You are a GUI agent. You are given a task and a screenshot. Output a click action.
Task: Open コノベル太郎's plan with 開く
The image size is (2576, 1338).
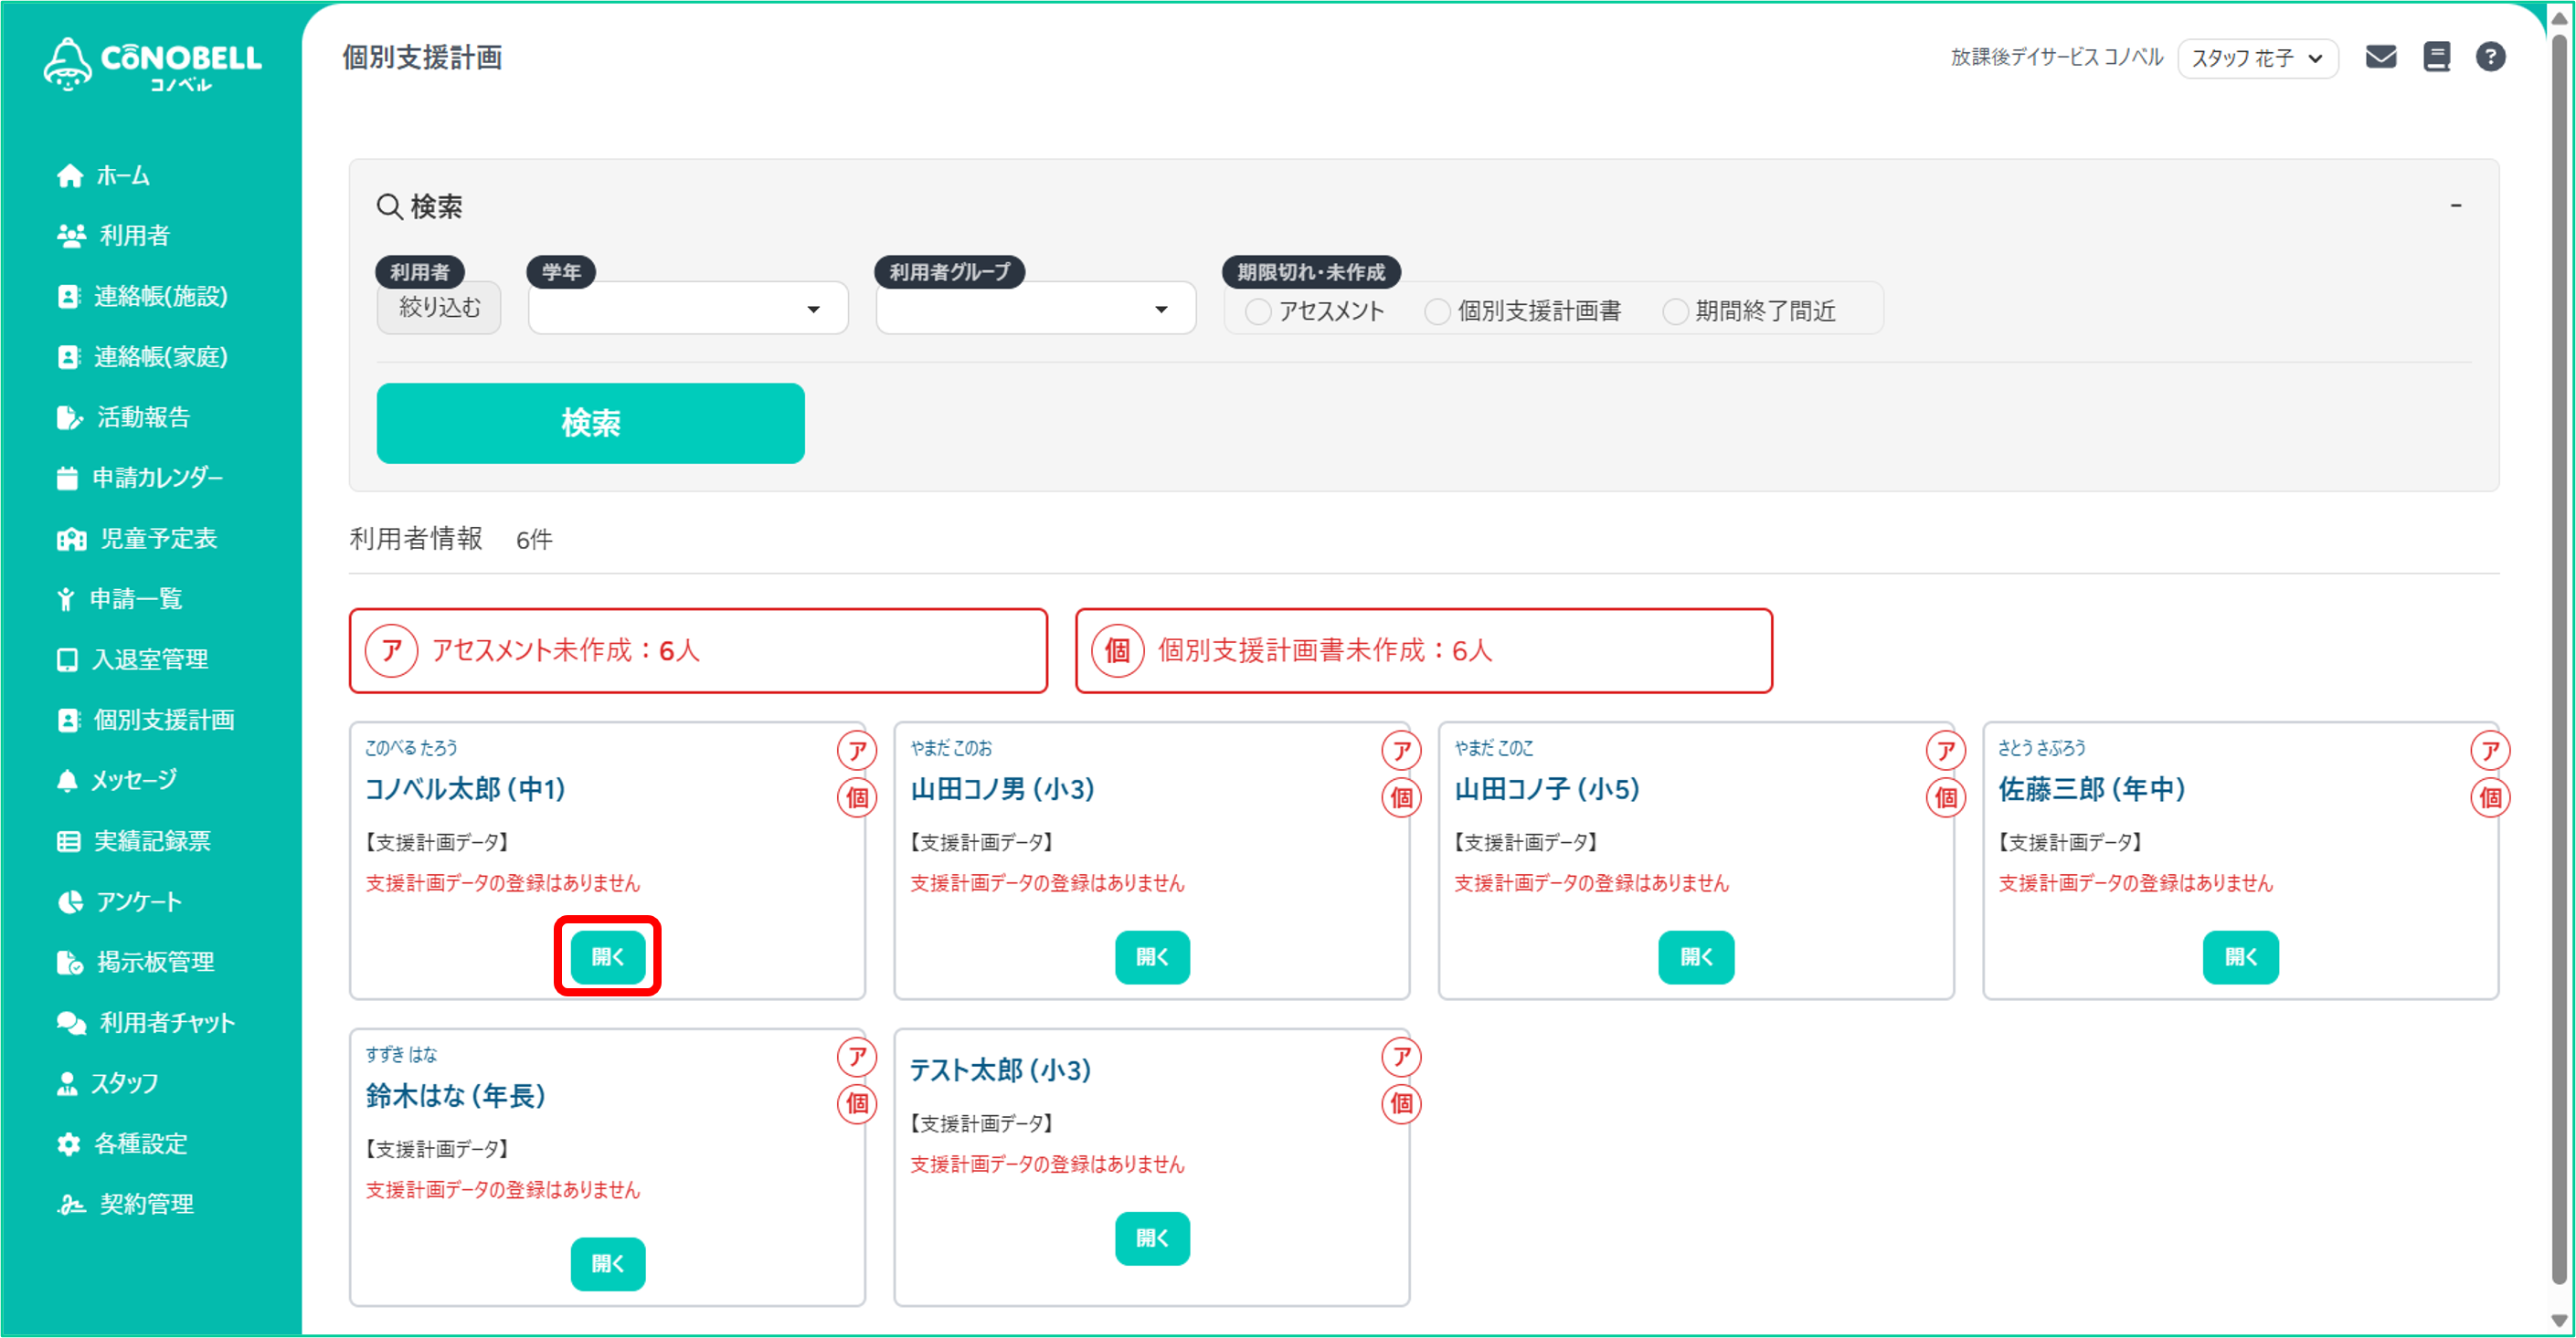pyautogui.click(x=607, y=956)
